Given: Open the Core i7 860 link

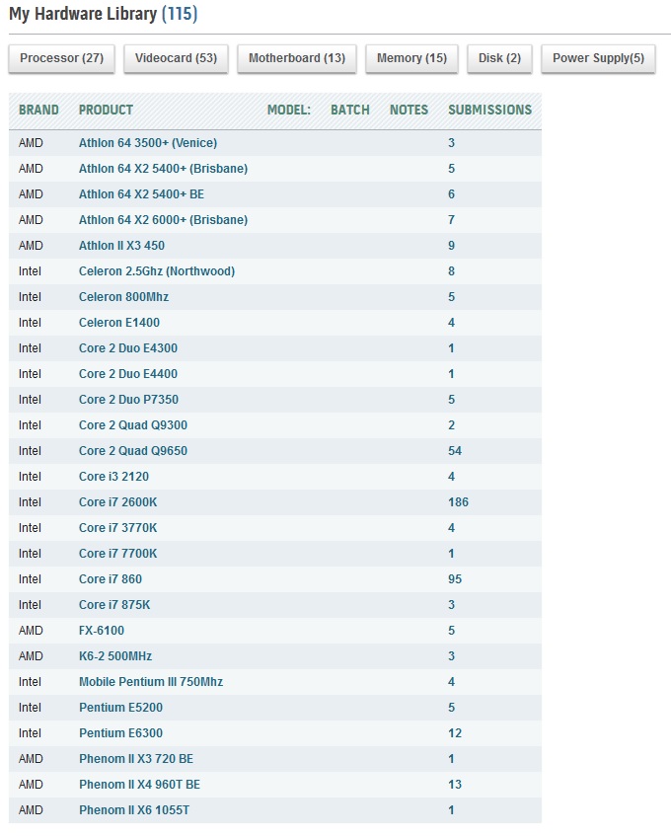Looking at the screenshot, I should pos(111,579).
